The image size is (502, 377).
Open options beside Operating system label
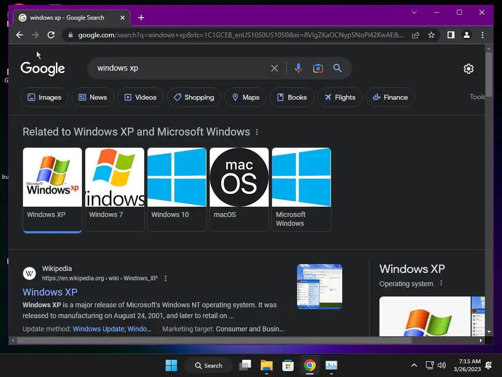(x=441, y=283)
